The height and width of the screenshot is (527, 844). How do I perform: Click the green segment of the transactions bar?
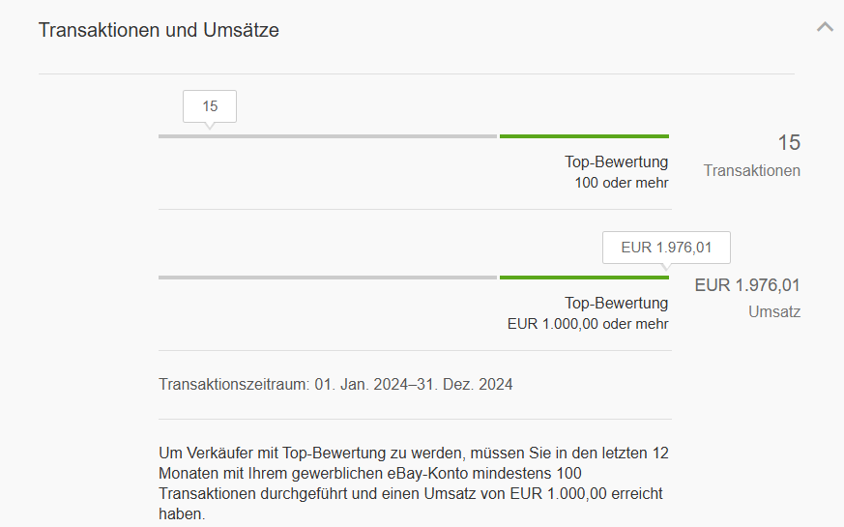584,136
